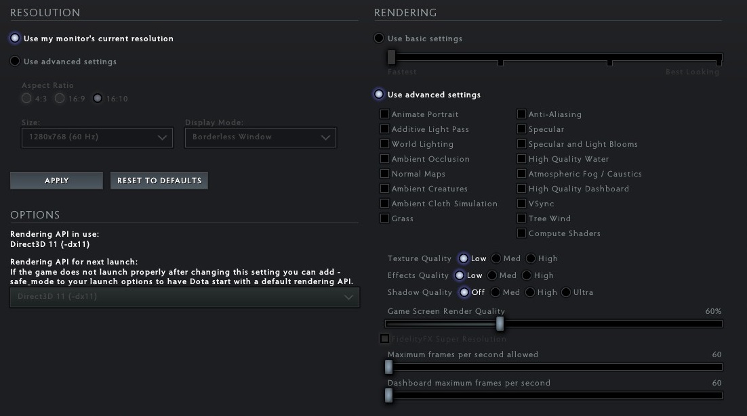Image resolution: width=747 pixels, height=416 pixels.
Task: Set Texture Quality to High
Action: pos(531,258)
